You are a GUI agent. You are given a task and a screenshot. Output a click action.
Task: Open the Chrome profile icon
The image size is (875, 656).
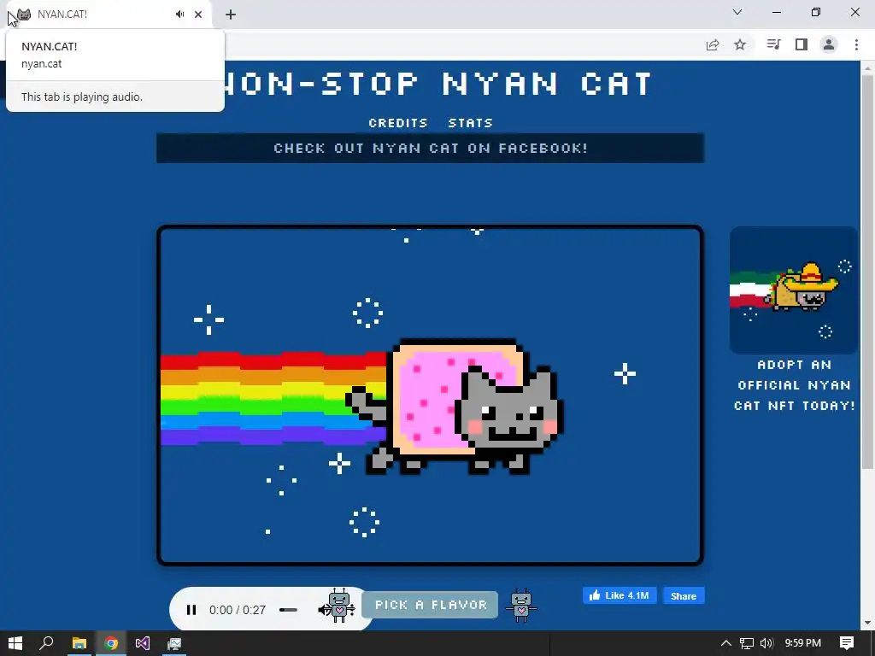pos(829,44)
